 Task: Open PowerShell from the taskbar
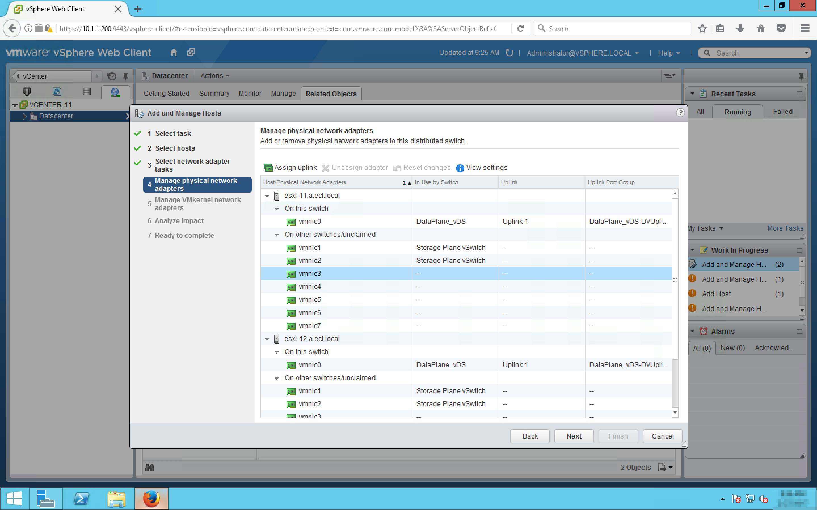pyautogui.click(x=81, y=499)
